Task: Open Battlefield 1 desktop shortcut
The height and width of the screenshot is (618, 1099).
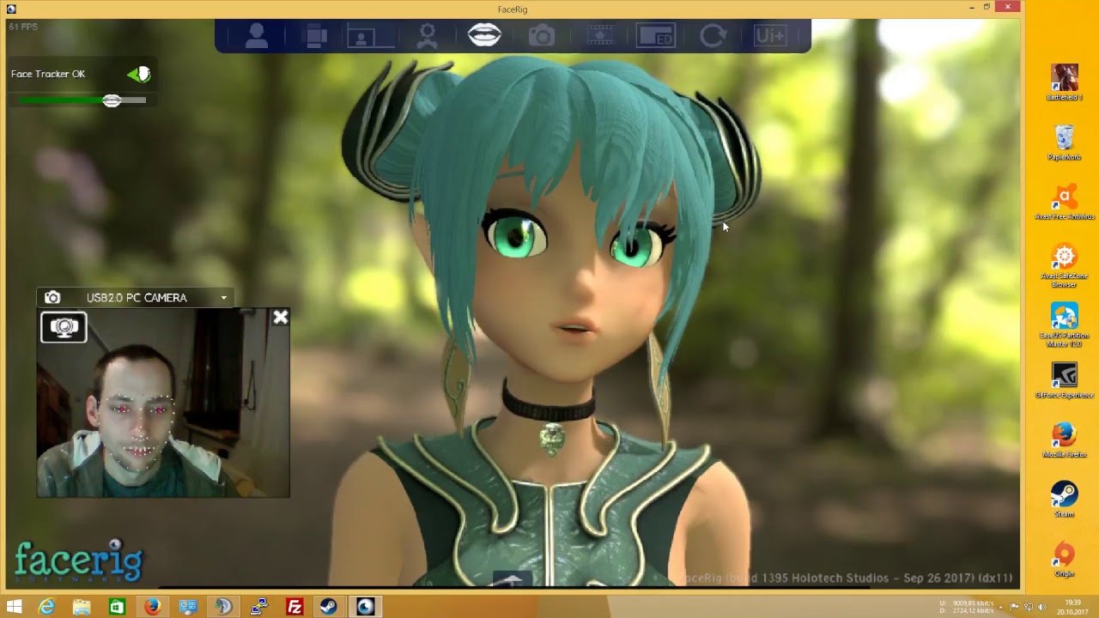Action: (1064, 82)
